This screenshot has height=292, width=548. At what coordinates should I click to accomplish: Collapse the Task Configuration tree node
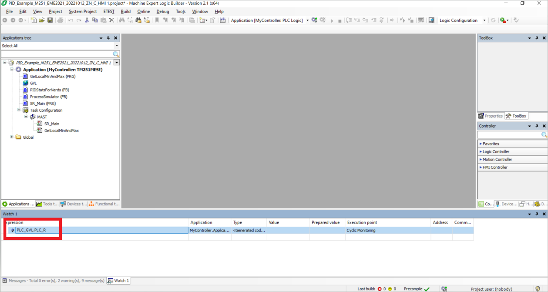(x=19, y=110)
